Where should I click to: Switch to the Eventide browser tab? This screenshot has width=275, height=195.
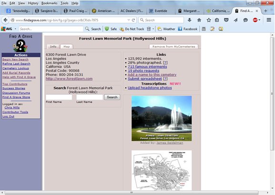161,11
